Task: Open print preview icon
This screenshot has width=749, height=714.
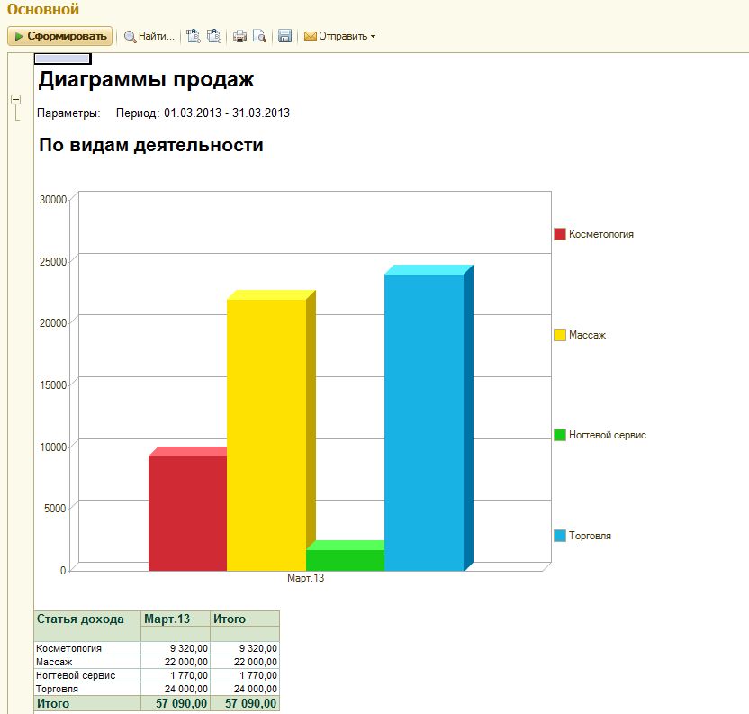Action: [259, 36]
